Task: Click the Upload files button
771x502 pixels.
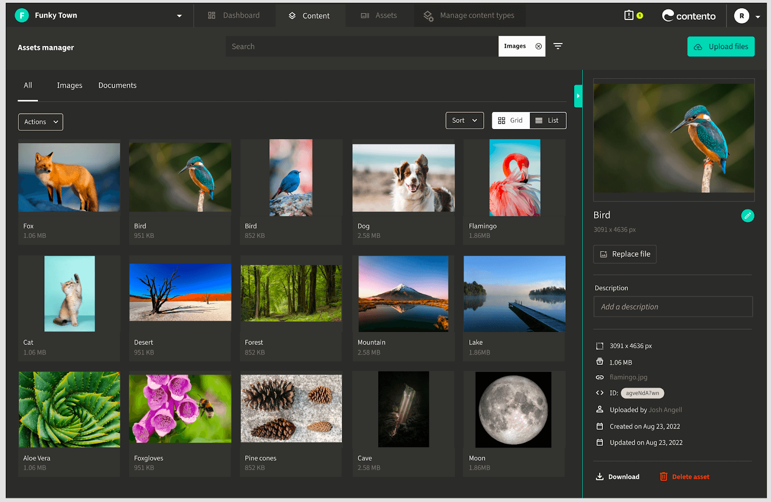Action: pos(721,46)
